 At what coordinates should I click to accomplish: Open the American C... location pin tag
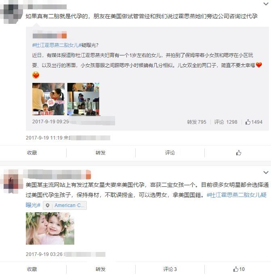(65, 205)
